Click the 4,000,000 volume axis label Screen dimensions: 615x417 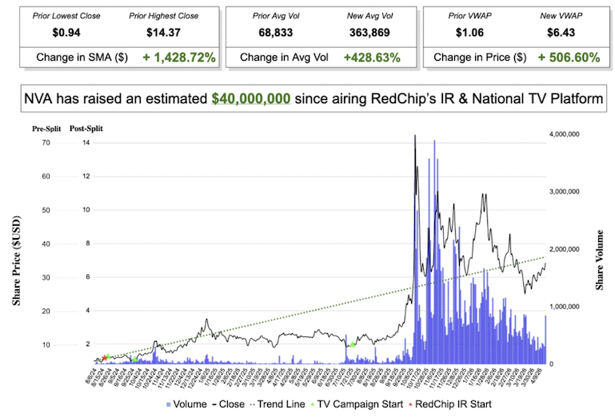click(565, 134)
